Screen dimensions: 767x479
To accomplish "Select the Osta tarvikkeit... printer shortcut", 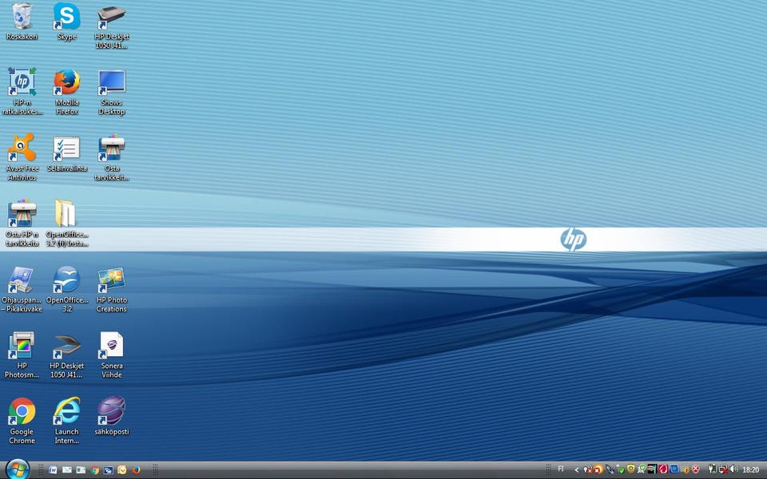I will point(112,157).
